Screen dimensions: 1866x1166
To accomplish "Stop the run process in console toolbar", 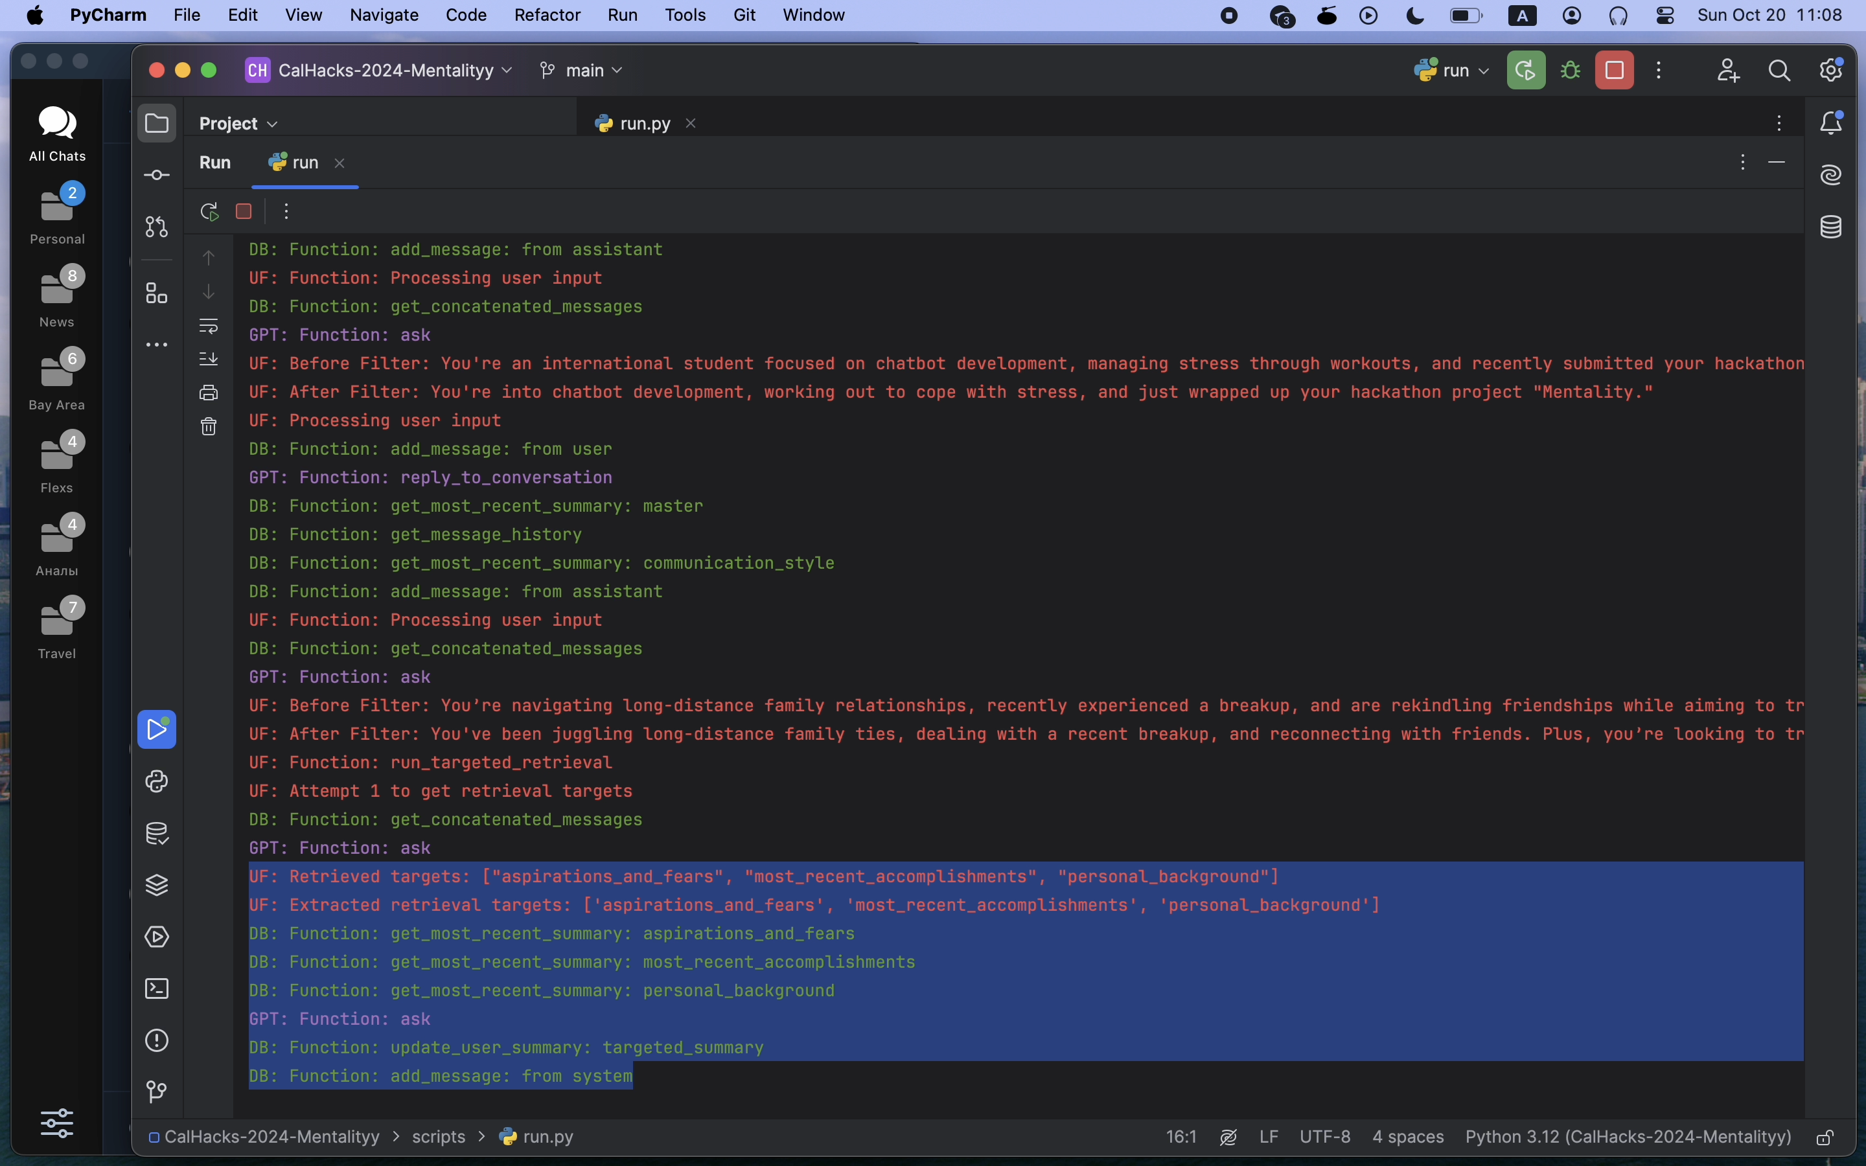I will click(x=244, y=211).
